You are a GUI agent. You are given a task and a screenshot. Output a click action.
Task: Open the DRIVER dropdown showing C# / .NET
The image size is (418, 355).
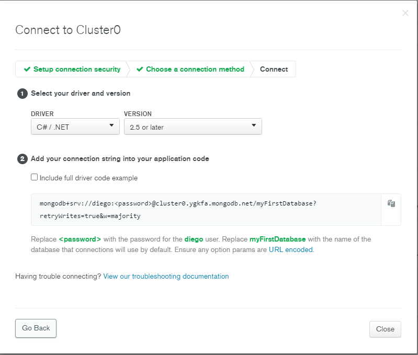(75, 127)
